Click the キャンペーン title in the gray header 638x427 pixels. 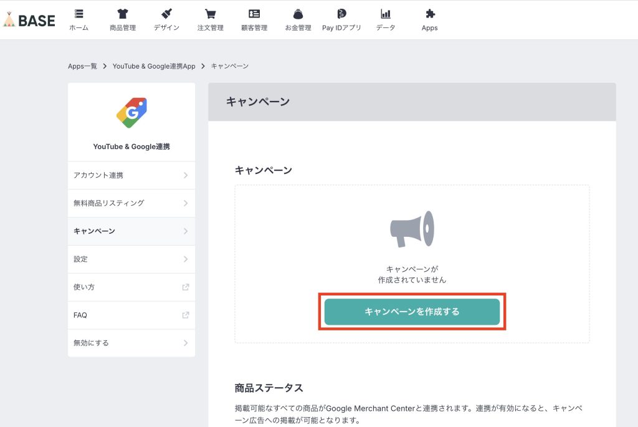[x=258, y=102]
